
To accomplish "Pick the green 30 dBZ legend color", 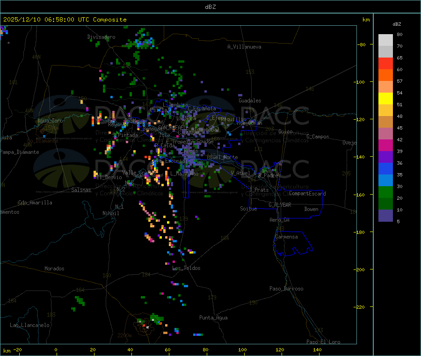I will pos(385,192).
